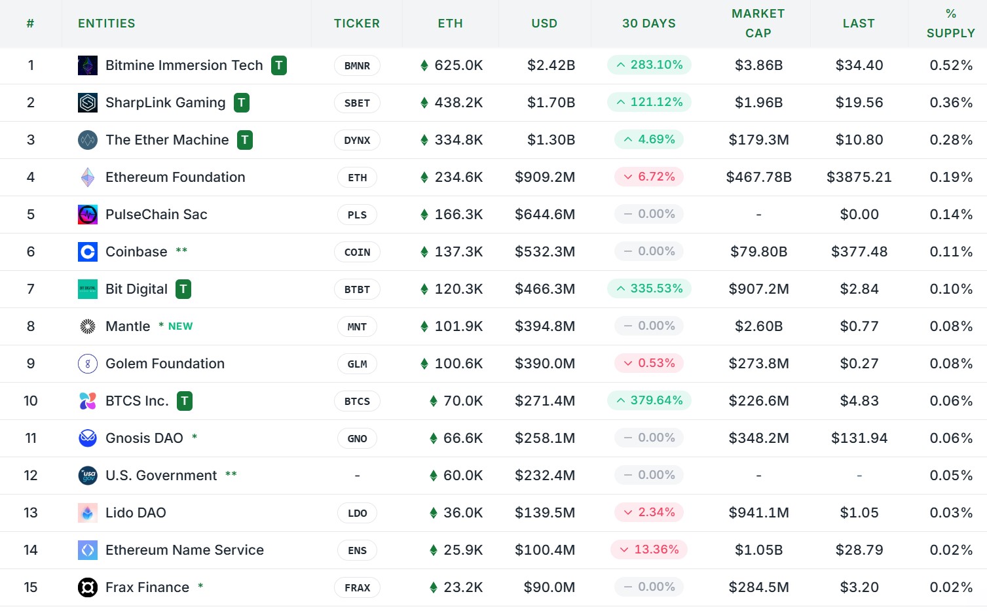Toggle the T badge beside SharpLink Gaming

click(241, 103)
